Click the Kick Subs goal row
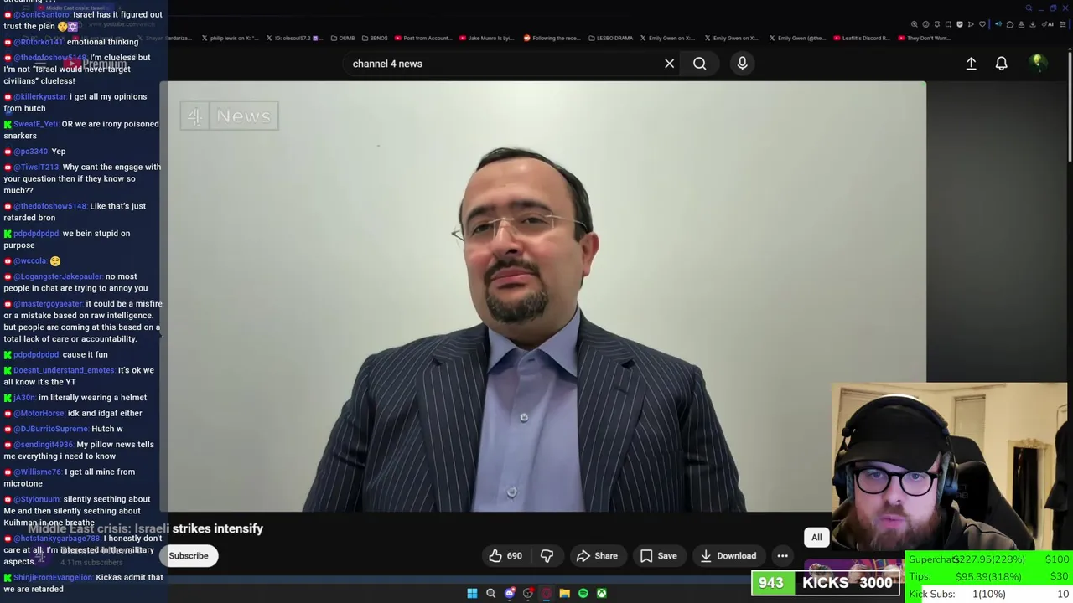This screenshot has width=1073, height=603. (989, 594)
